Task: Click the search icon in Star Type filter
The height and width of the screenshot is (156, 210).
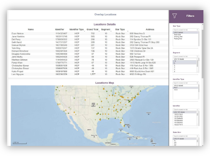Action: [x=198, y=30]
